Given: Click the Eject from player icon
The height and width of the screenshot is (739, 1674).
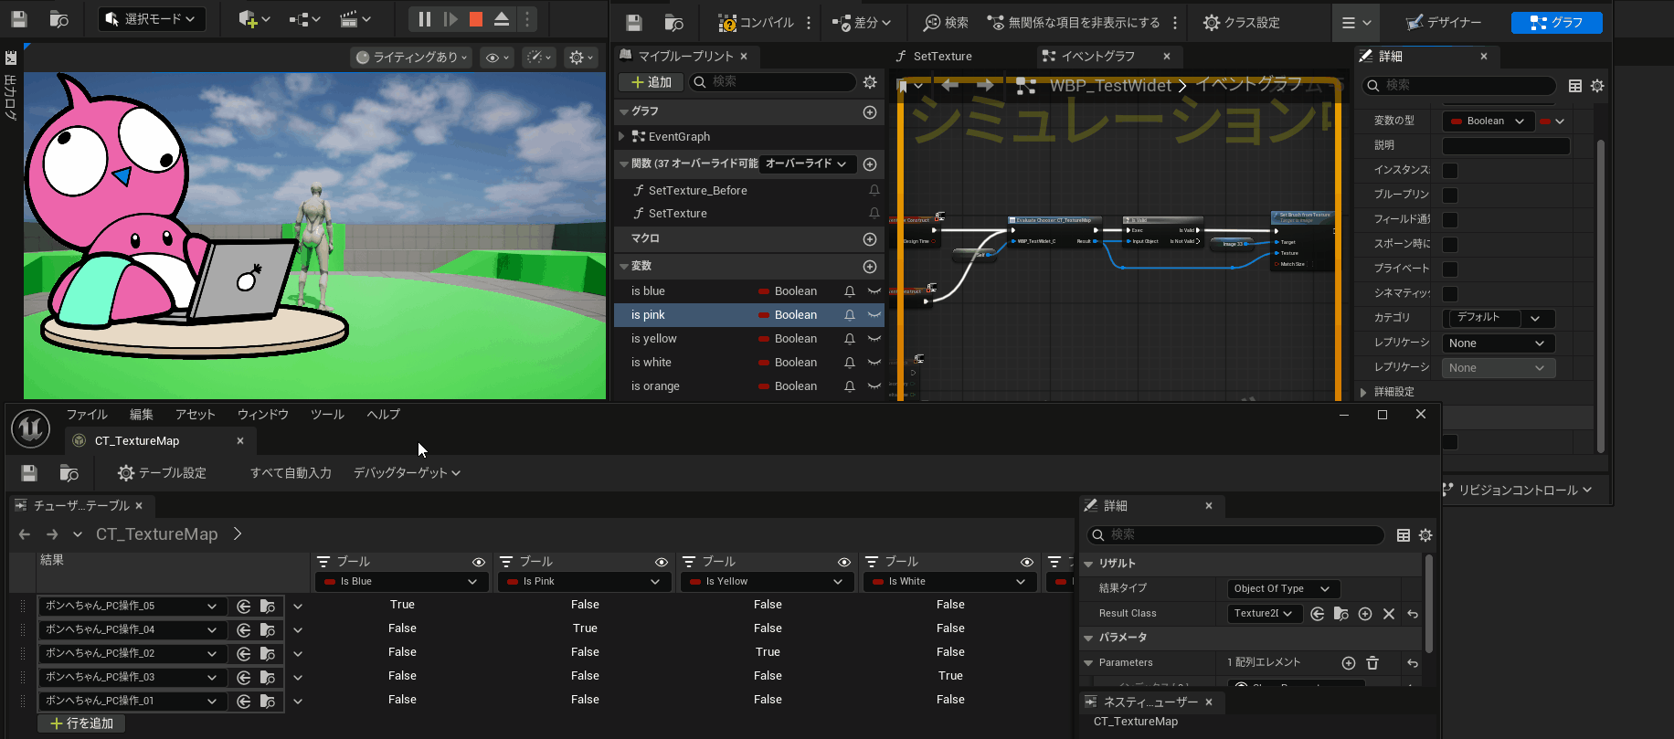Looking at the screenshot, I should pyautogui.click(x=502, y=19).
